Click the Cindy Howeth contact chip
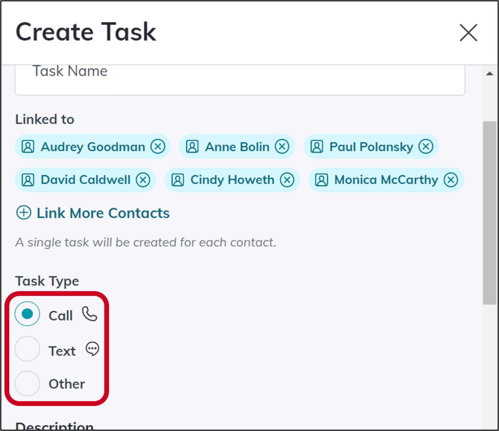Viewport: 499px width, 431px height. [232, 180]
